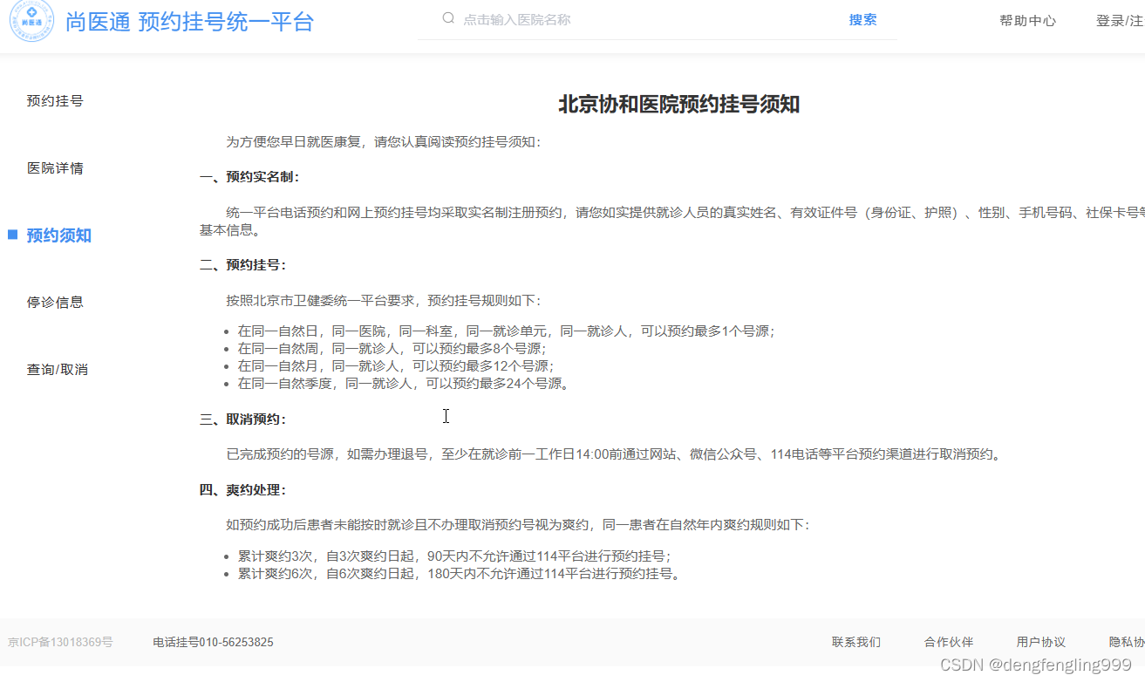Click the blue square marker beside 预约须知
The width and height of the screenshot is (1145, 682).
[x=12, y=235]
